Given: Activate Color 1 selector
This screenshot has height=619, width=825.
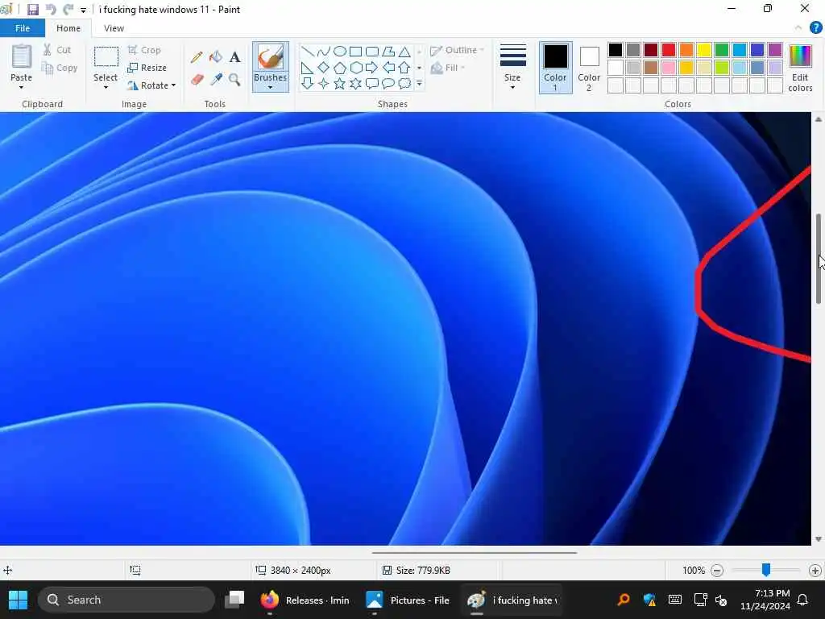Looking at the screenshot, I should (555, 68).
